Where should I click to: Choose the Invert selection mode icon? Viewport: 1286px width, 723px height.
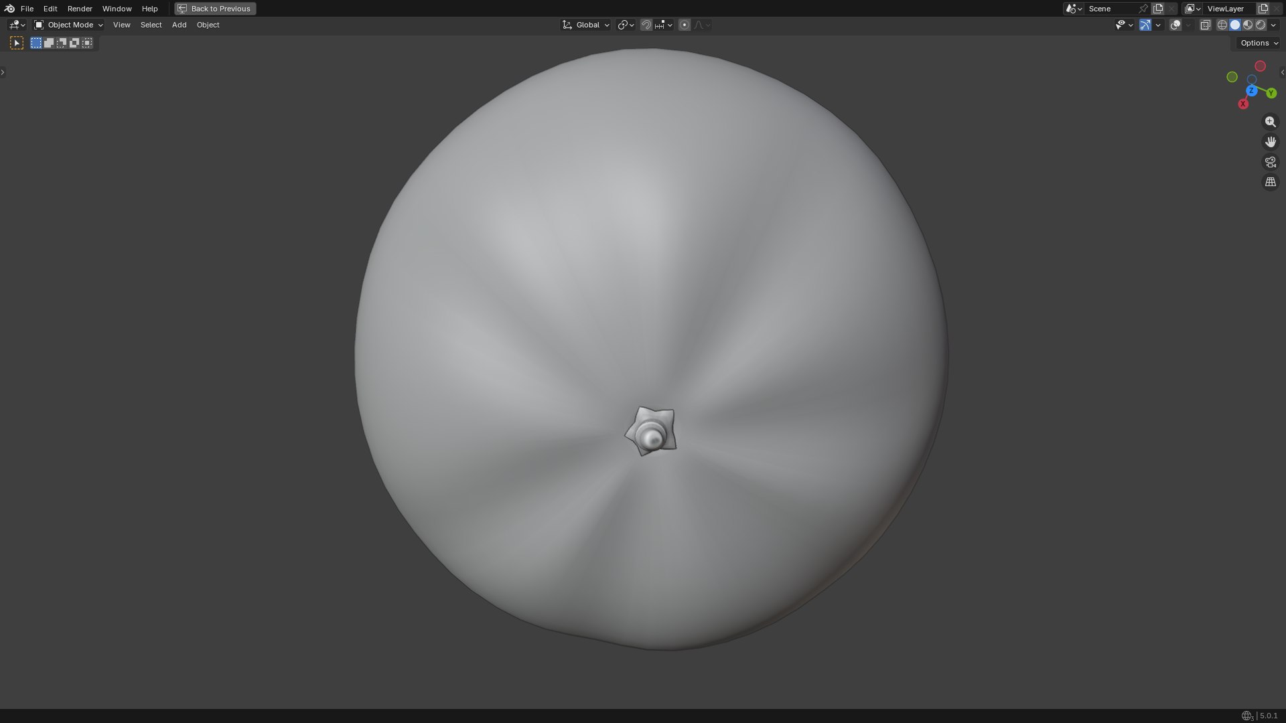click(74, 43)
